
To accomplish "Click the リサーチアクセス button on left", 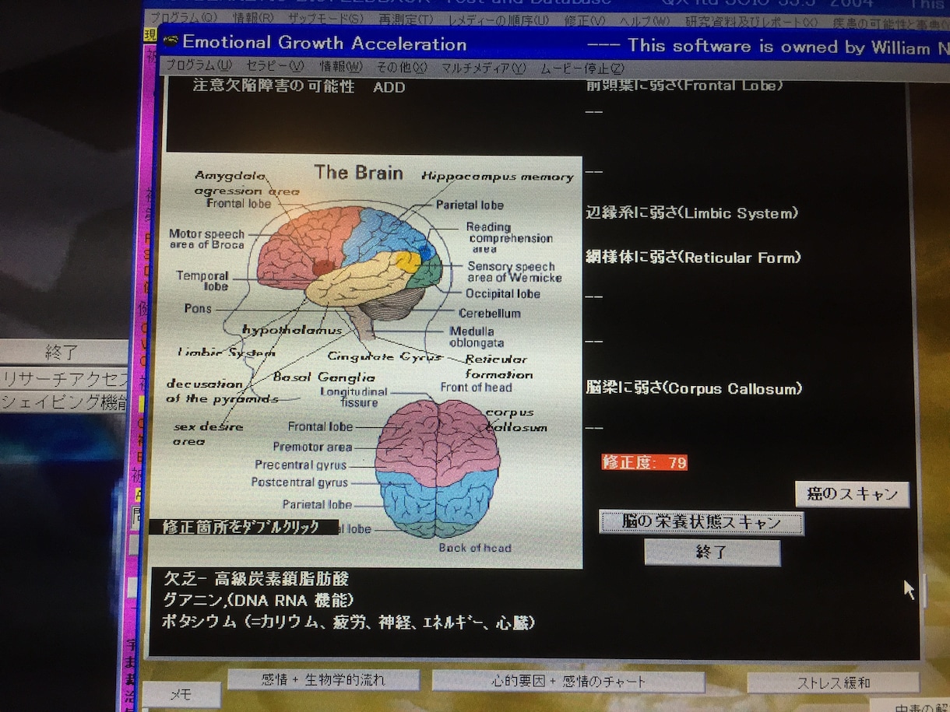I will tap(64, 379).
